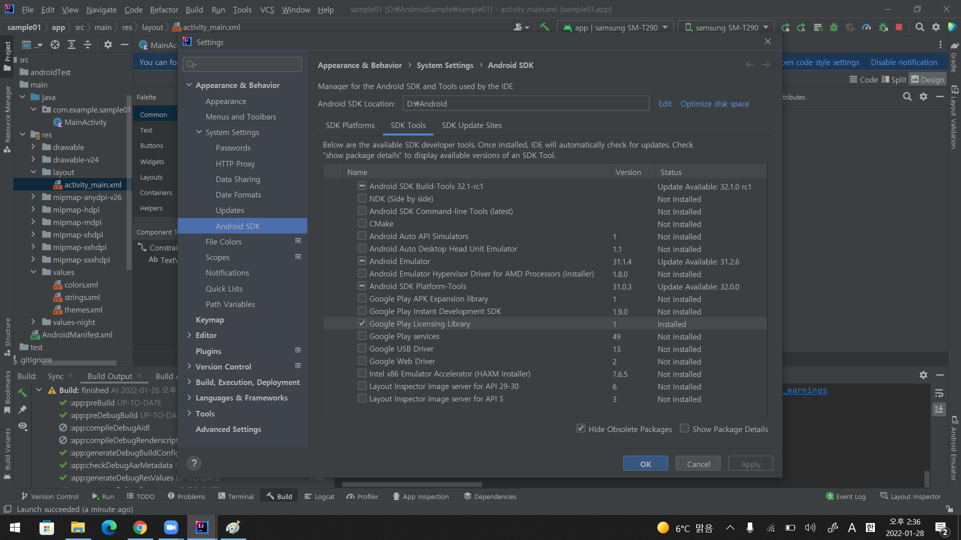Click OK button in Settings

pyautogui.click(x=645, y=463)
